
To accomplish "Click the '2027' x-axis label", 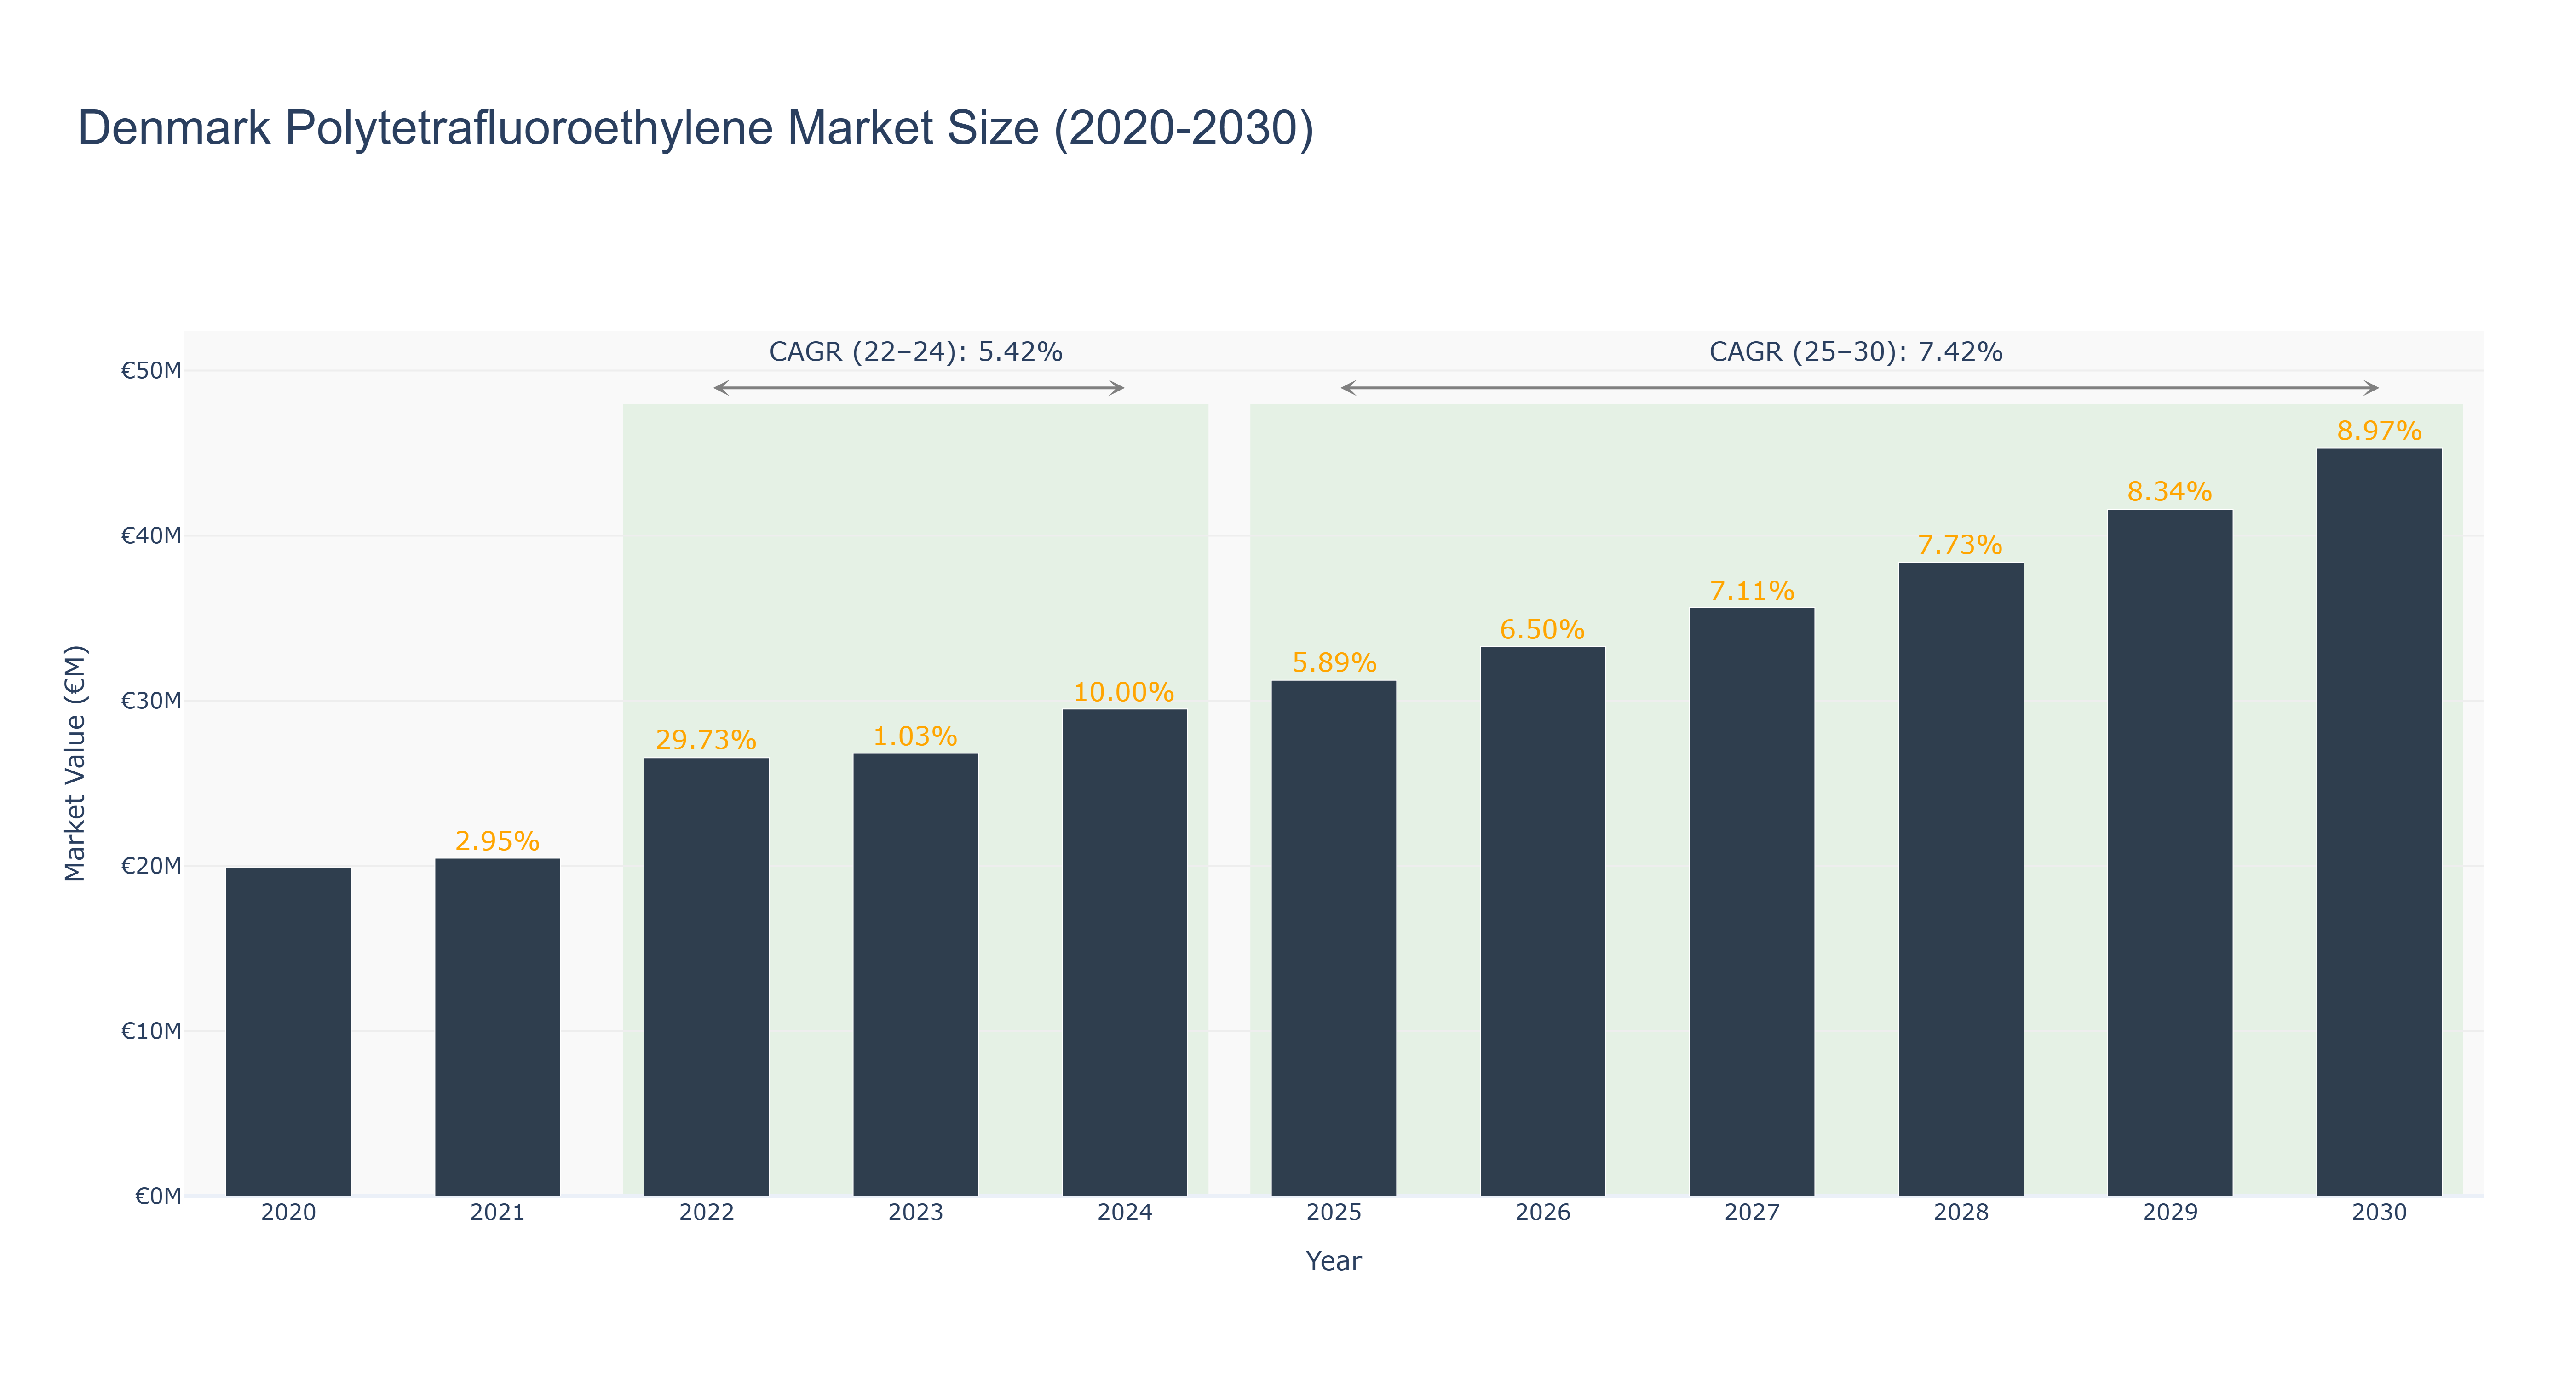I will coord(1751,1213).
